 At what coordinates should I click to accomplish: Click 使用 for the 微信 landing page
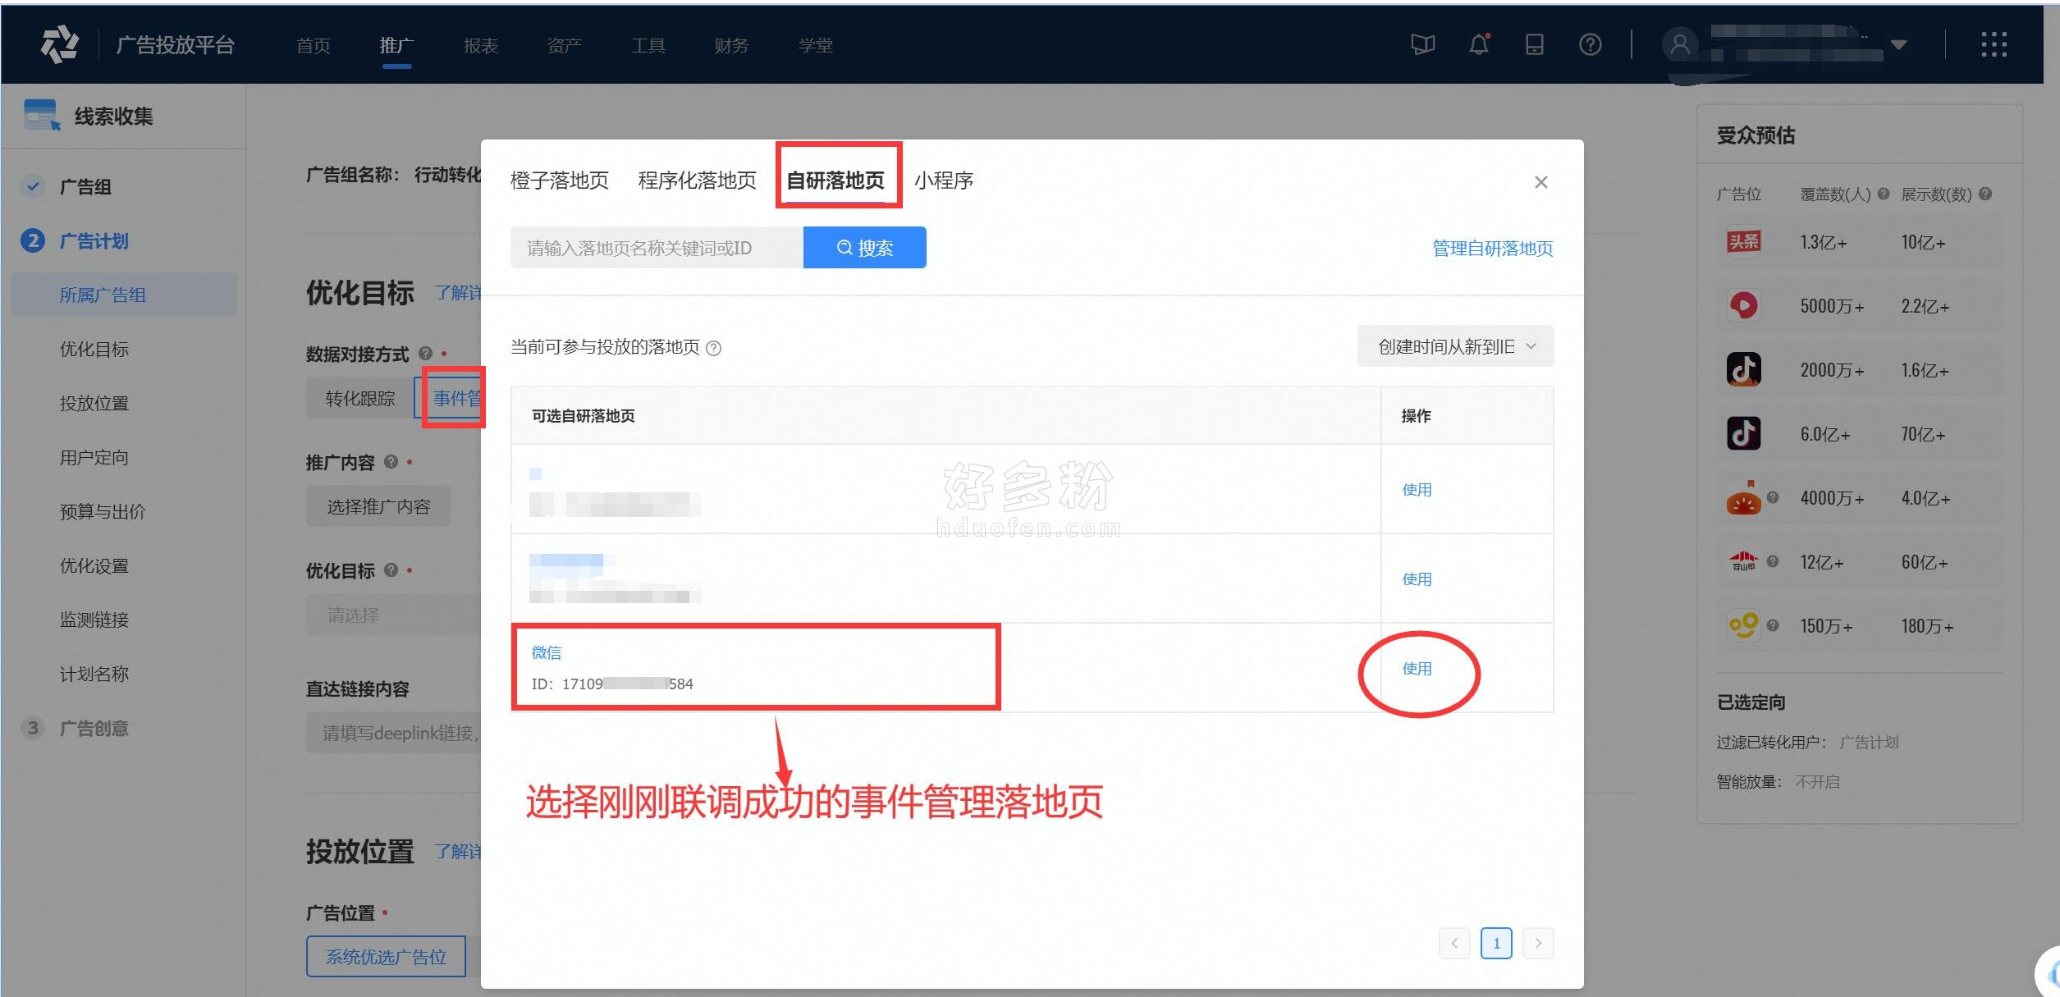click(1417, 669)
